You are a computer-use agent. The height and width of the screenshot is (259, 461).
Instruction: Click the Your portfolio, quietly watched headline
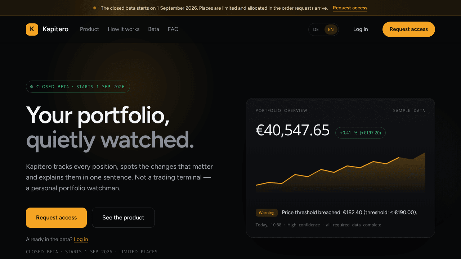point(110,127)
